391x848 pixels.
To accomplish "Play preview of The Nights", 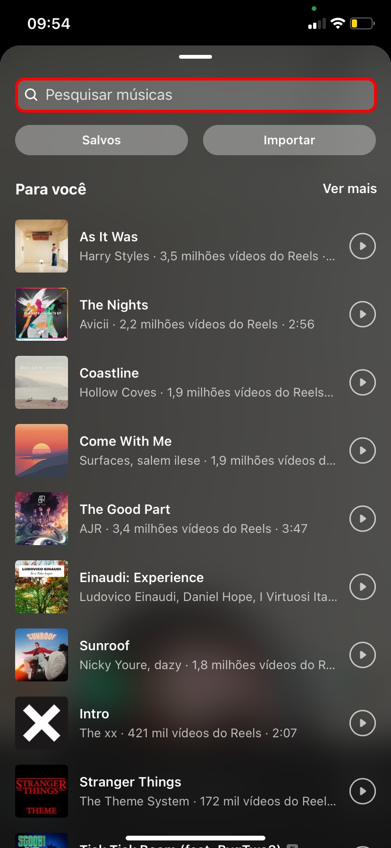I will point(362,314).
